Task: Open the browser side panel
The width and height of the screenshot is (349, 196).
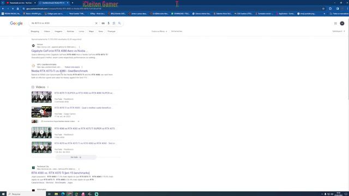Action: coord(338,9)
